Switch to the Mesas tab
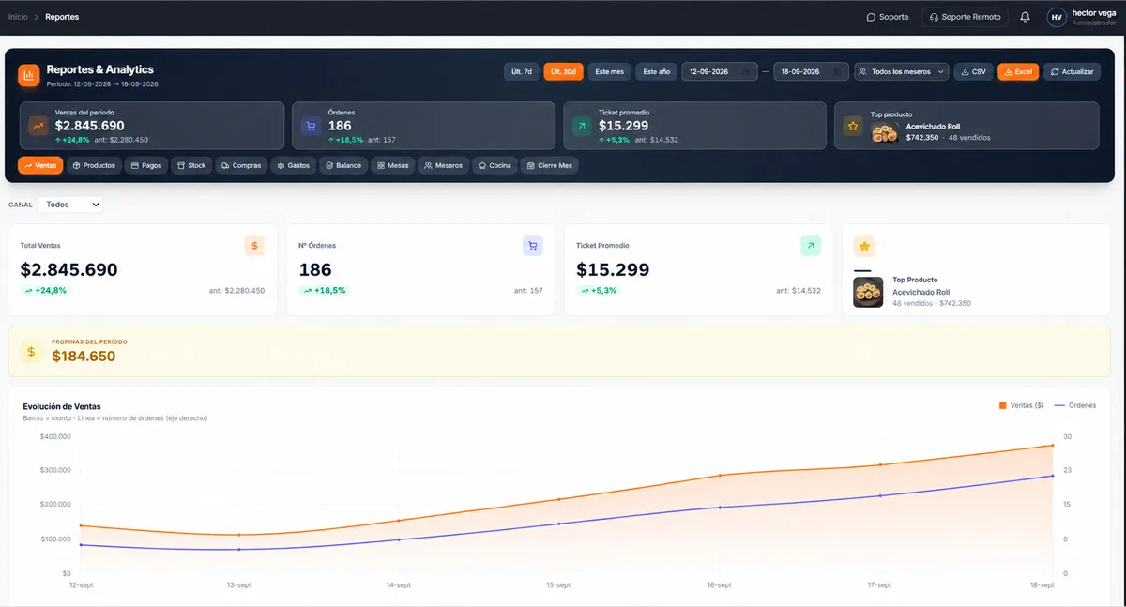 [392, 165]
